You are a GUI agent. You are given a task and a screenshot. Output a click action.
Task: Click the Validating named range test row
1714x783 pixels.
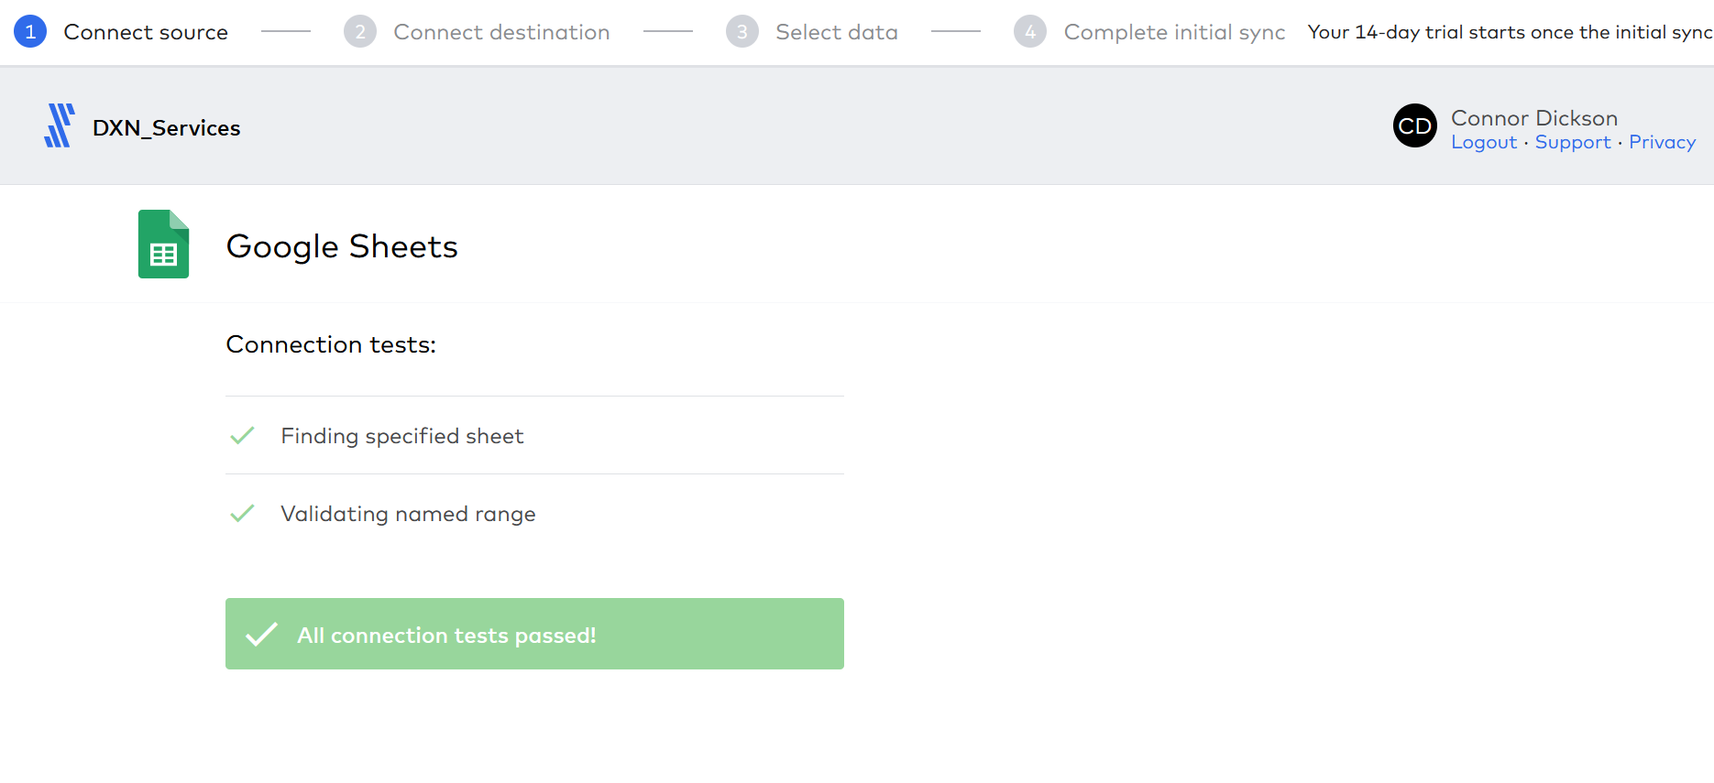point(408,513)
